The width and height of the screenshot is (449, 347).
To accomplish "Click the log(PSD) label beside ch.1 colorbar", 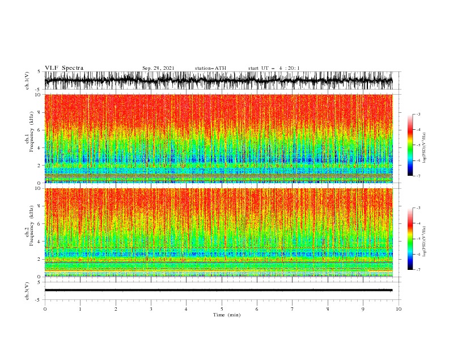I will 425,148.
